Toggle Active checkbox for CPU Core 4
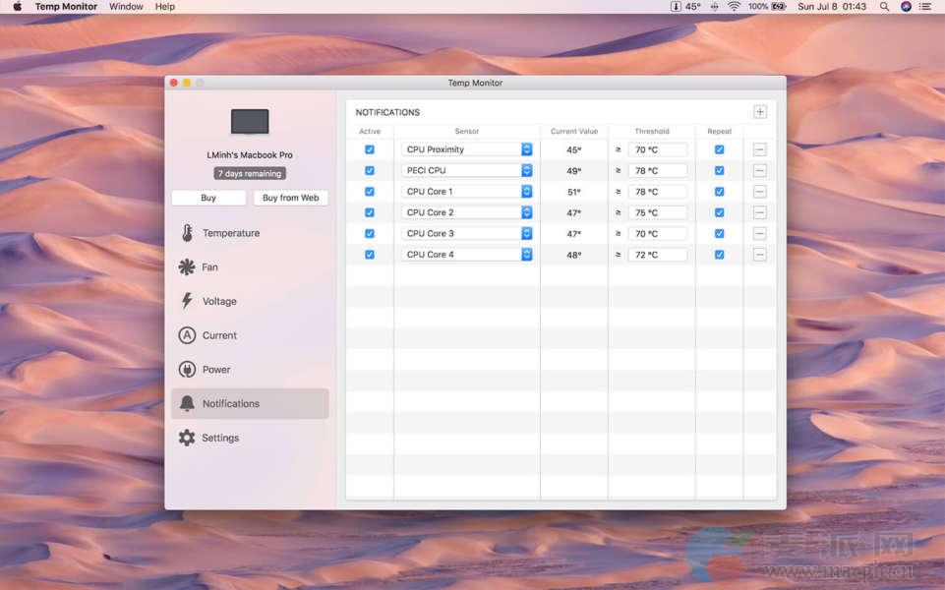The height and width of the screenshot is (590, 945). point(370,255)
